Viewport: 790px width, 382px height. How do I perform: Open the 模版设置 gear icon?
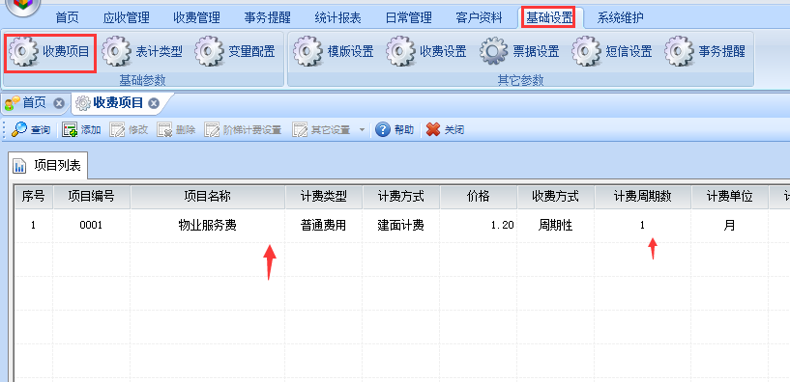point(307,51)
